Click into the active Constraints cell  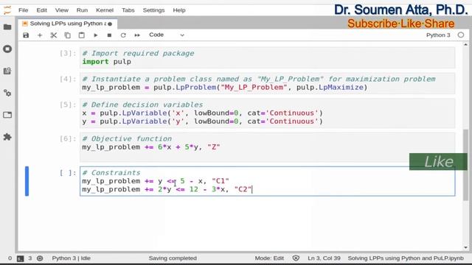click(x=267, y=181)
